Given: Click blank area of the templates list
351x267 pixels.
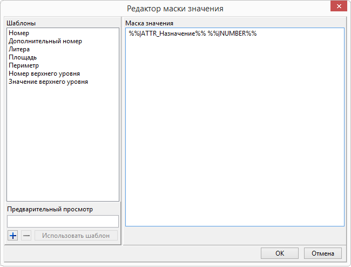Looking at the screenshot, I should point(62,146).
